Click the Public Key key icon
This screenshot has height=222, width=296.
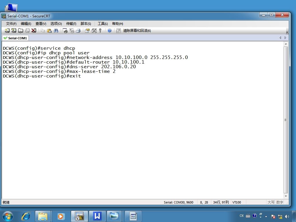(100, 31)
